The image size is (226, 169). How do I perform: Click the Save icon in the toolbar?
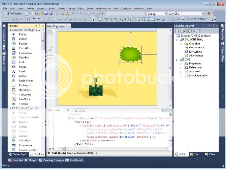[46, 13]
